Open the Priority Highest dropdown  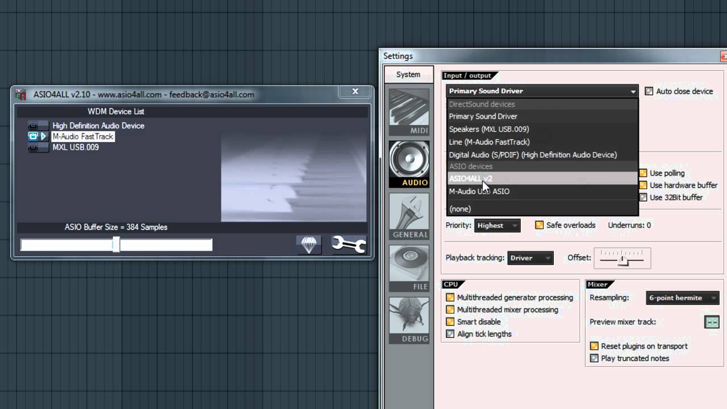point(497,226)
